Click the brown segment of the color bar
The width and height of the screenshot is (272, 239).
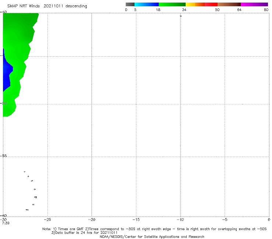click(229, 4)
